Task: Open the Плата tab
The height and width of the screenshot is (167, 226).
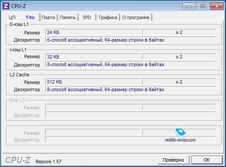Action: point(48,17)
